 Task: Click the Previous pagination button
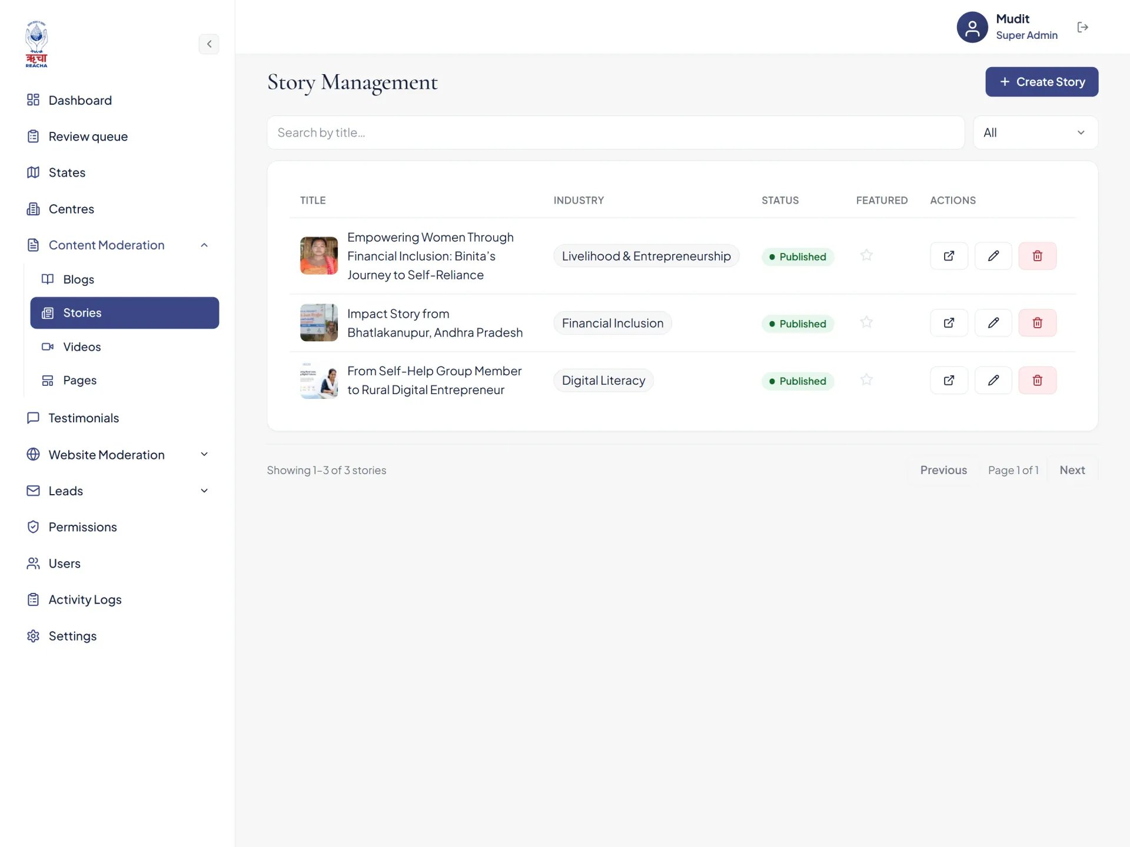(943, 470)
